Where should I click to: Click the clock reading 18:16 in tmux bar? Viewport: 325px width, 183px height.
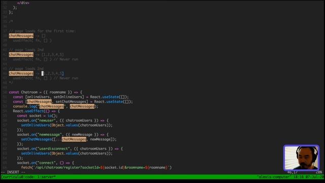pyautogui.click(x=298, y=177)
